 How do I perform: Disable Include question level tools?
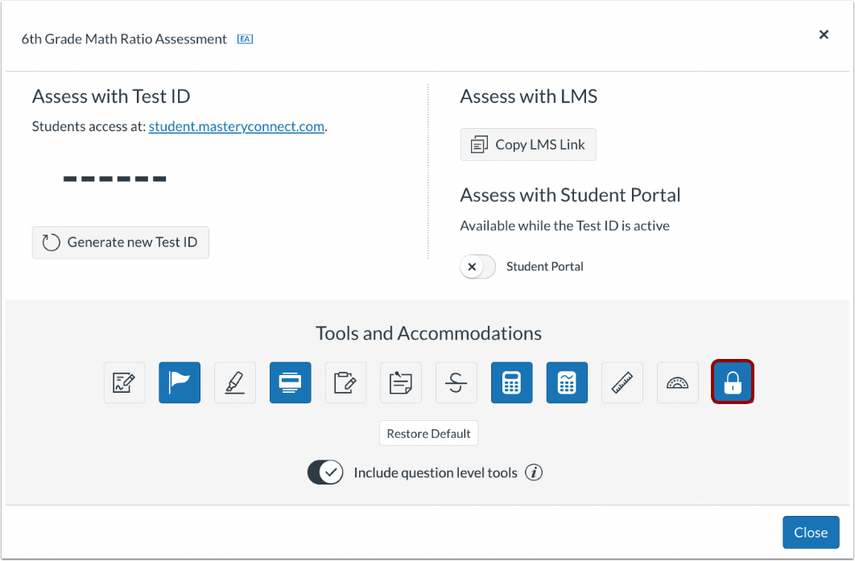[x=325, y=472]
